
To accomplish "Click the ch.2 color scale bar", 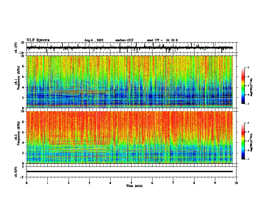I will click(243, 141).
